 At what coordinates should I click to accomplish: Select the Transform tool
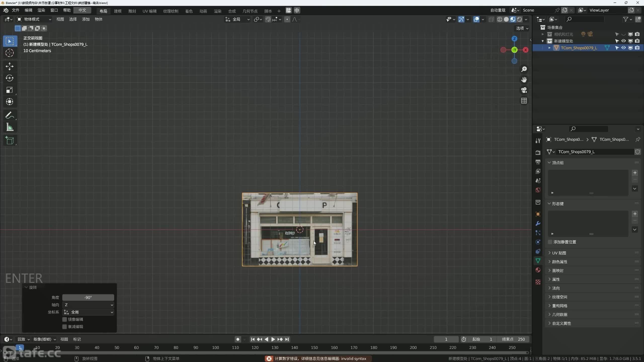coord(10,102)
